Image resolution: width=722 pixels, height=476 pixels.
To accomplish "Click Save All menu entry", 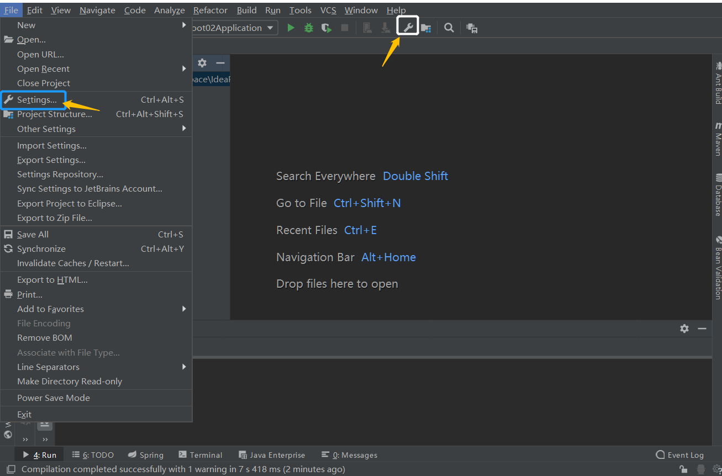I will 96,234.
